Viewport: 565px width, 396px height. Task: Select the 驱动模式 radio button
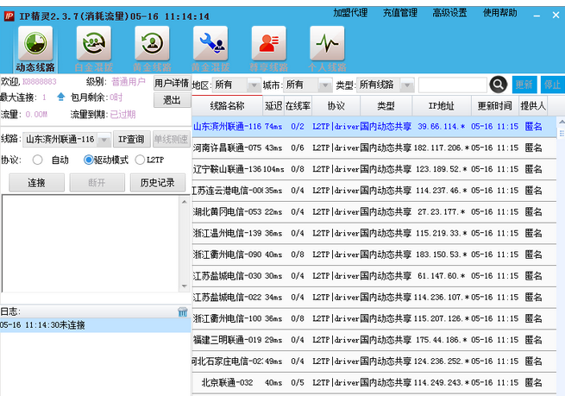88,160
